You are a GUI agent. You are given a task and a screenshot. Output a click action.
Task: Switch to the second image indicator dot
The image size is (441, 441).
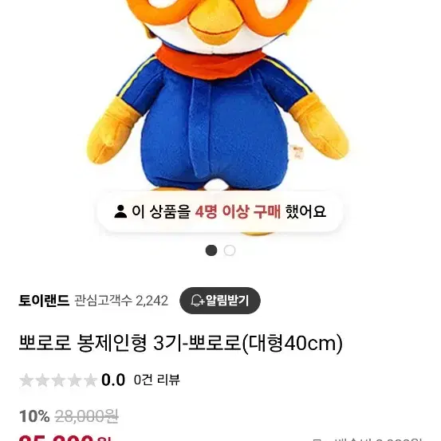point(230,250)
